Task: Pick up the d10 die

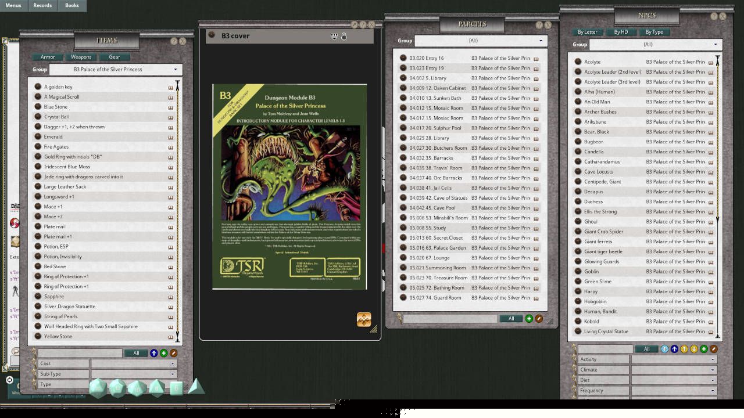Action: point(137,389)
